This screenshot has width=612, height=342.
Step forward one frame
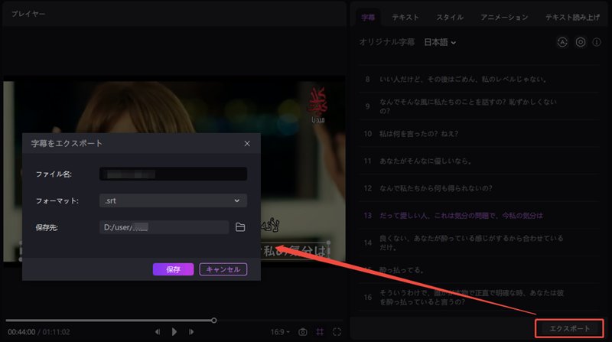click(191, 332)
